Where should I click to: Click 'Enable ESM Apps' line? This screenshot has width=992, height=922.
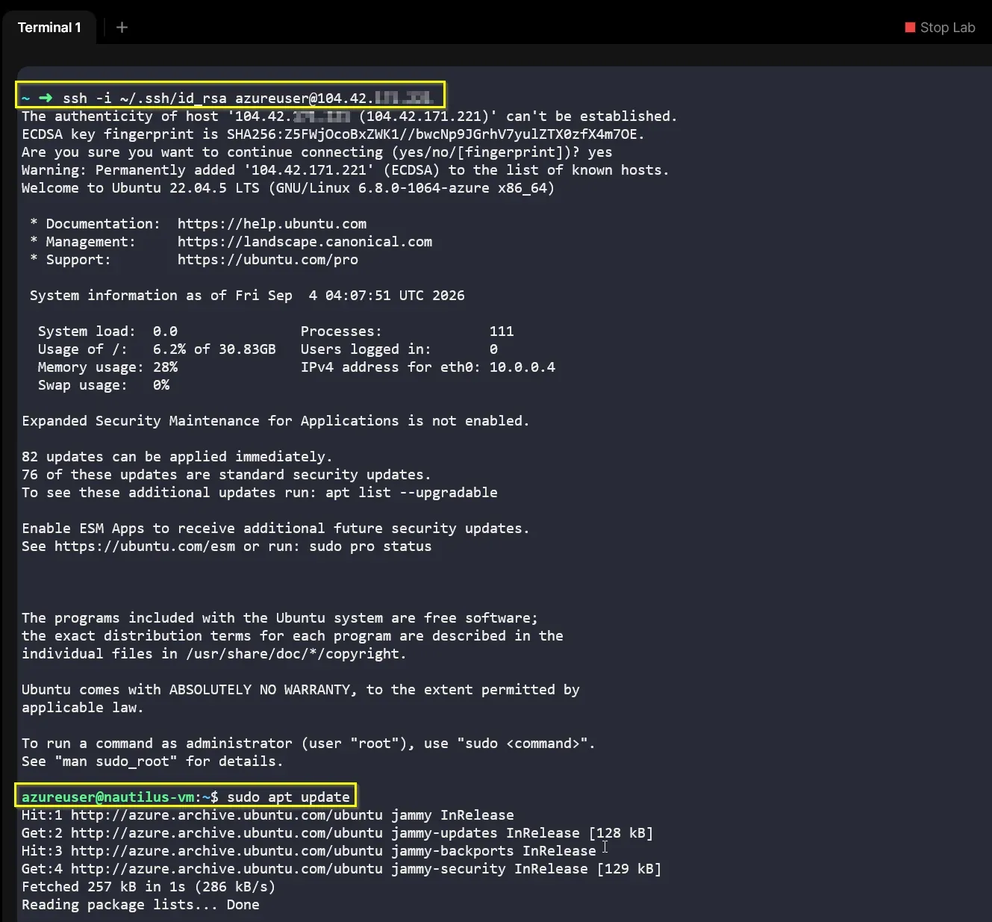(275, 529)
